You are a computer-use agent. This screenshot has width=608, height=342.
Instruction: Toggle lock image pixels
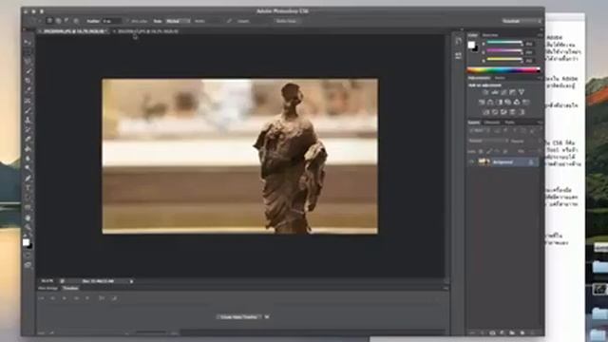tap(489, 151)
